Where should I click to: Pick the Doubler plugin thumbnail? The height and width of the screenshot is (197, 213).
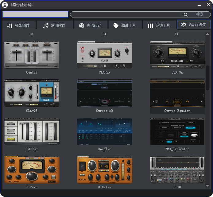[104, 131]
